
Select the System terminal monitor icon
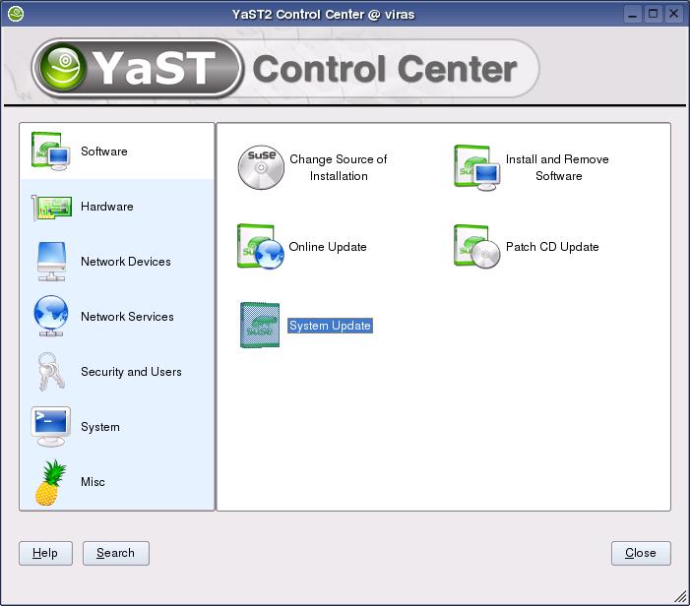pyautogui.click(x=51, y=427)
